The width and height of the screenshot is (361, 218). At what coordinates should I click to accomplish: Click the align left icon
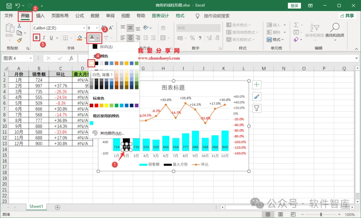(123, 38)
